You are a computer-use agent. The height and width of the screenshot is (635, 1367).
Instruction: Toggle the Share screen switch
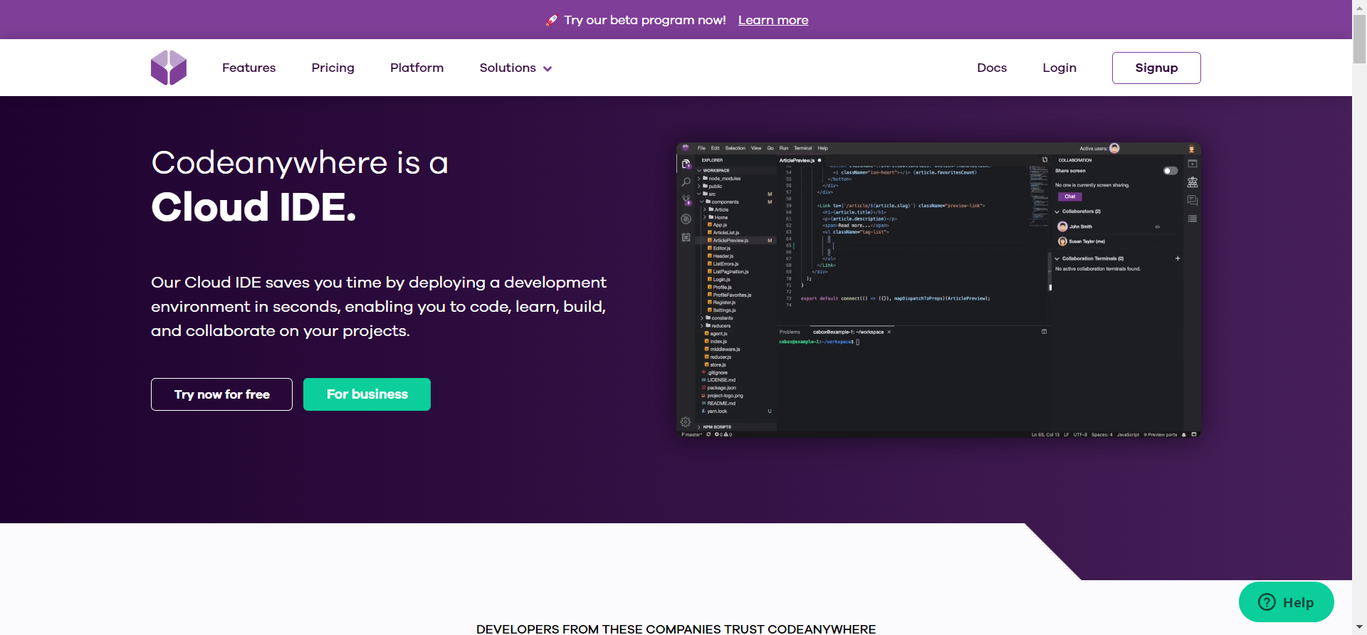[1170, 171]
